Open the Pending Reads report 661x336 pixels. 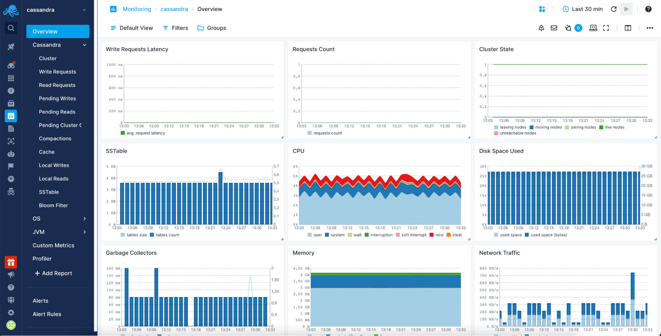[x=57, y=112]
